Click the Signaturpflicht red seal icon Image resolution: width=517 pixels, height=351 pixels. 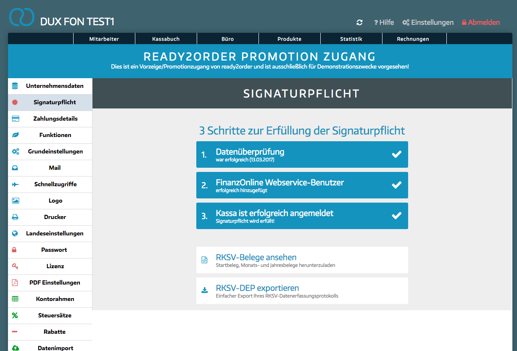pos(15,102)
